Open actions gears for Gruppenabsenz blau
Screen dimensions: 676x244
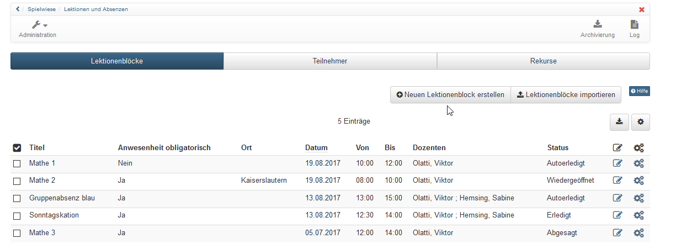639,198
